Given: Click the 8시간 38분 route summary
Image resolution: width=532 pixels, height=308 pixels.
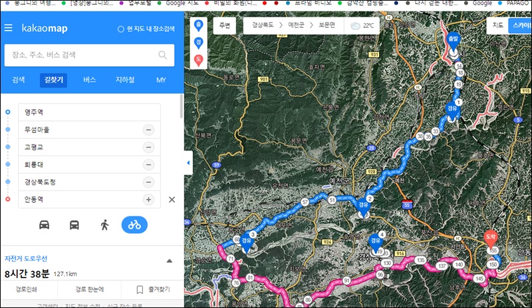Looking at the screenshot, I should tap(27, 273).
